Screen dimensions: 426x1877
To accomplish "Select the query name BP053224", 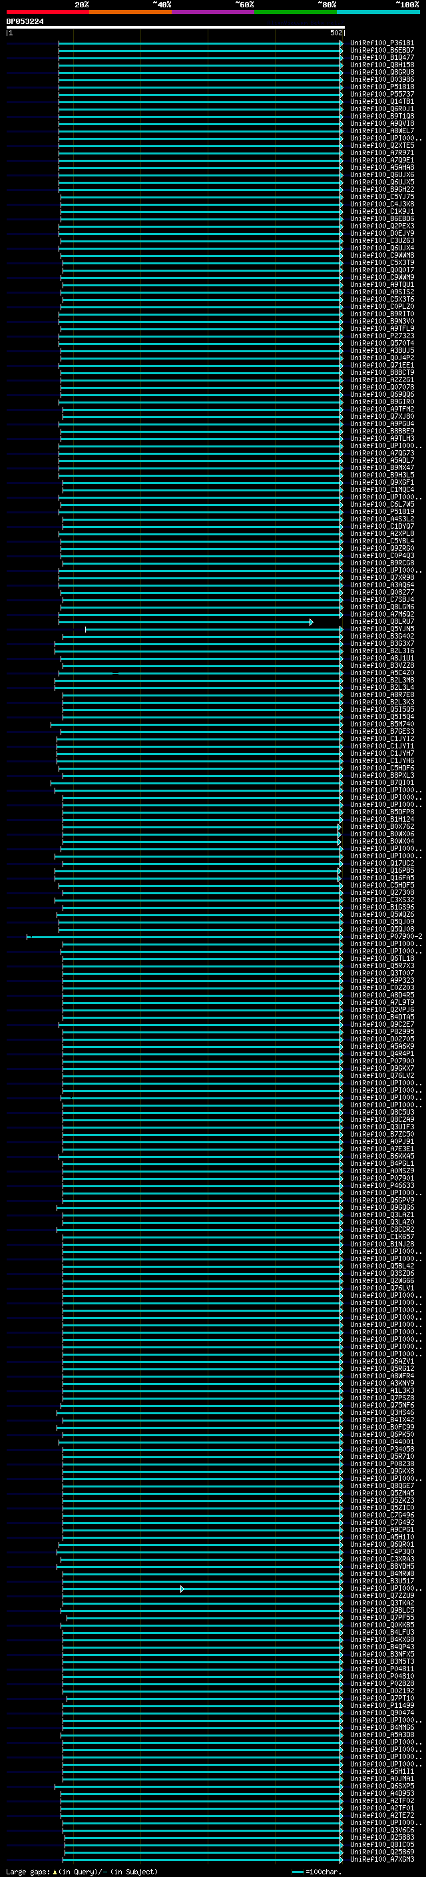I will [x=25, y=21].
